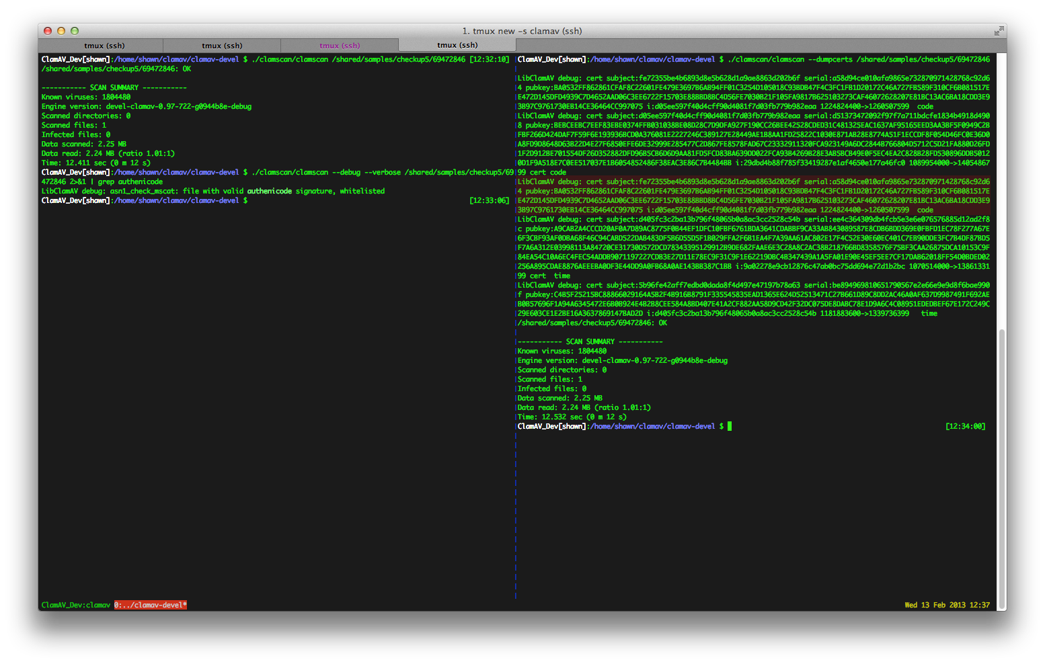Screen dimensions: 1045x664
Task: Click 'Infected files: 0' in left pane
Action: pos(76,134)
